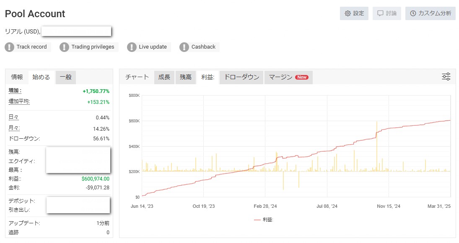The height and width of the screenshot is (243, 459).
Task: Click the Cashback exclamation icon
Action: click(184, 47)
